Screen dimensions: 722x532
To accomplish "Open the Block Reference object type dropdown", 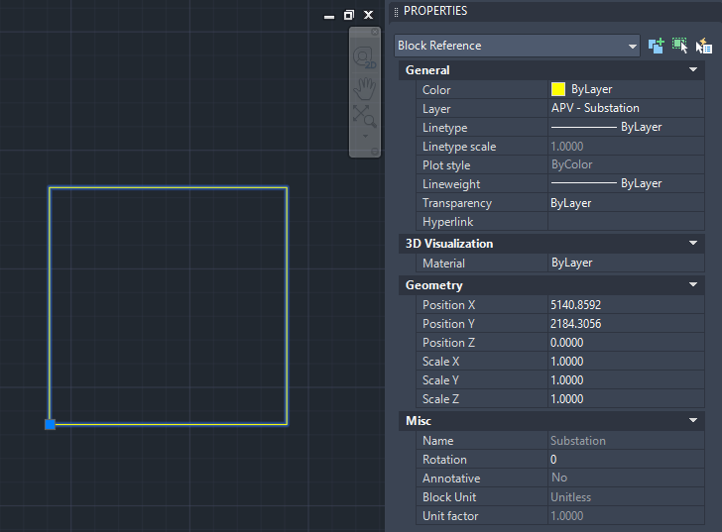I will tap(517, 46).
